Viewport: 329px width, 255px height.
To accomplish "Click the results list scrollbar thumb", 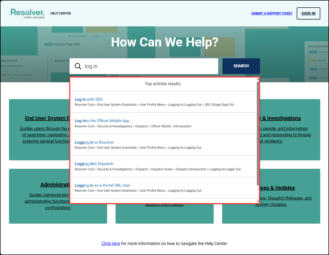I will pos(258,133).
